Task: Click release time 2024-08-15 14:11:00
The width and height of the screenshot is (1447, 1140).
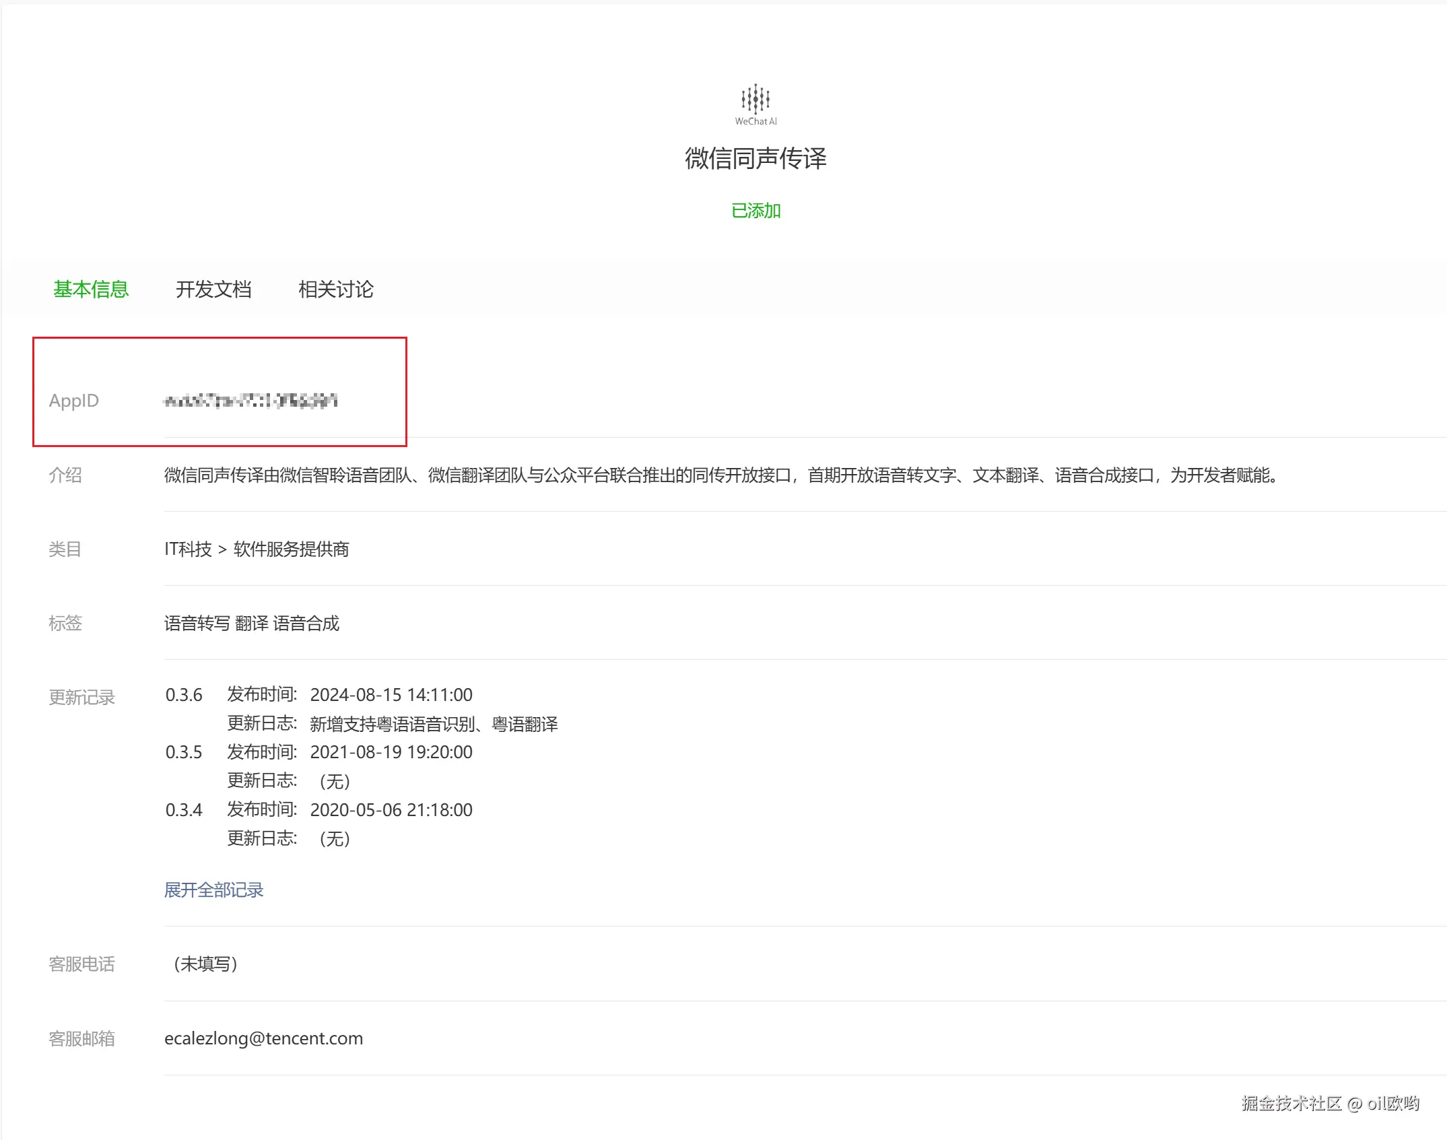Action: 391,695
